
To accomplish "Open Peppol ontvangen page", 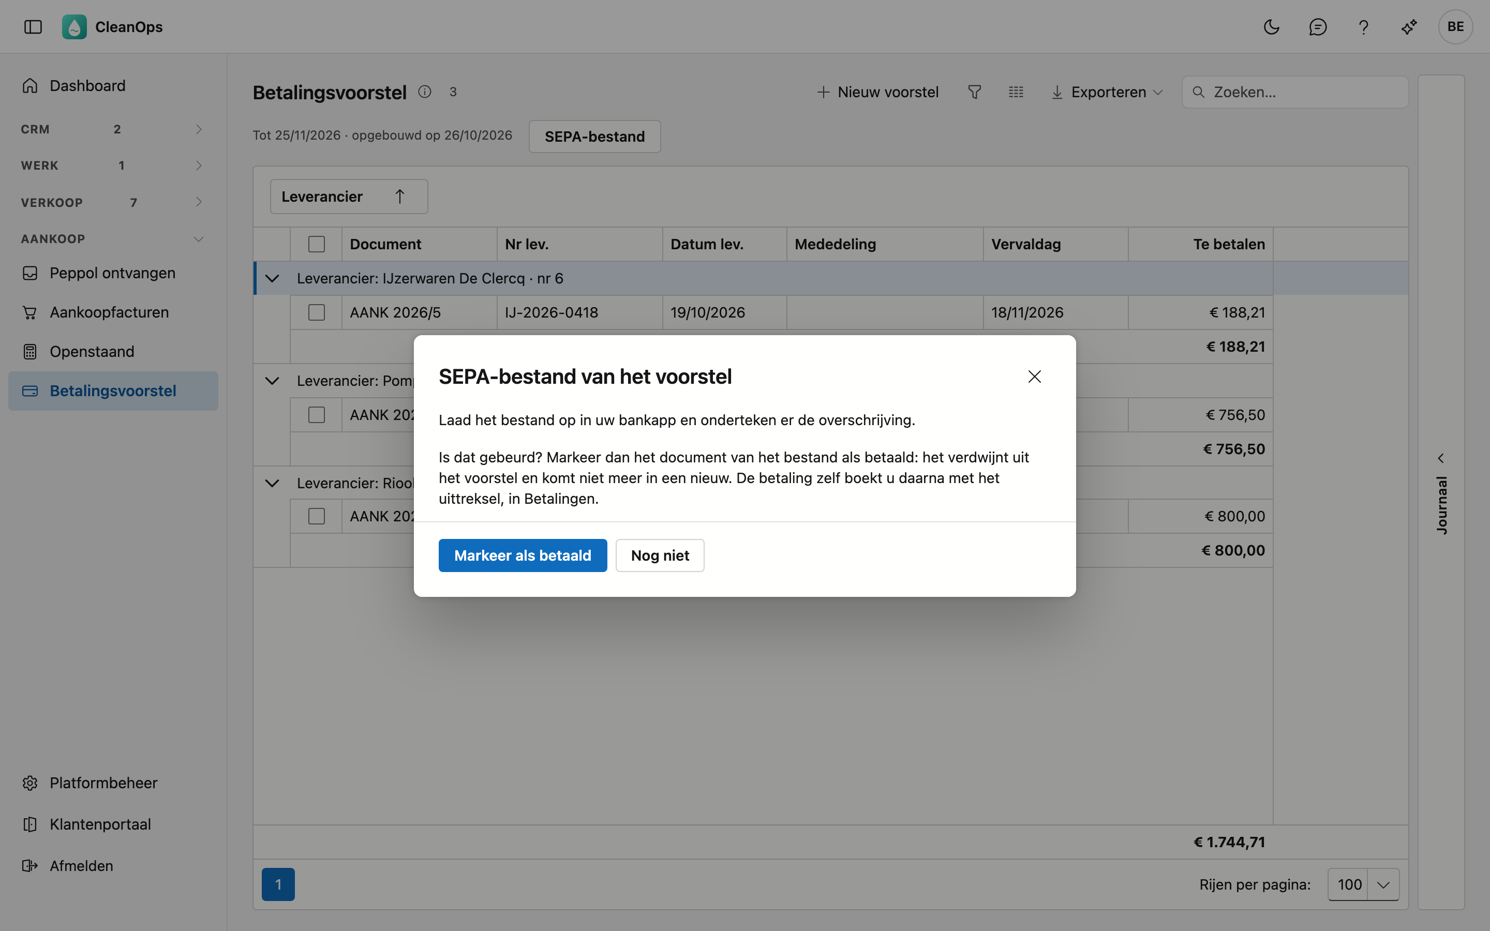I will 113,273.
